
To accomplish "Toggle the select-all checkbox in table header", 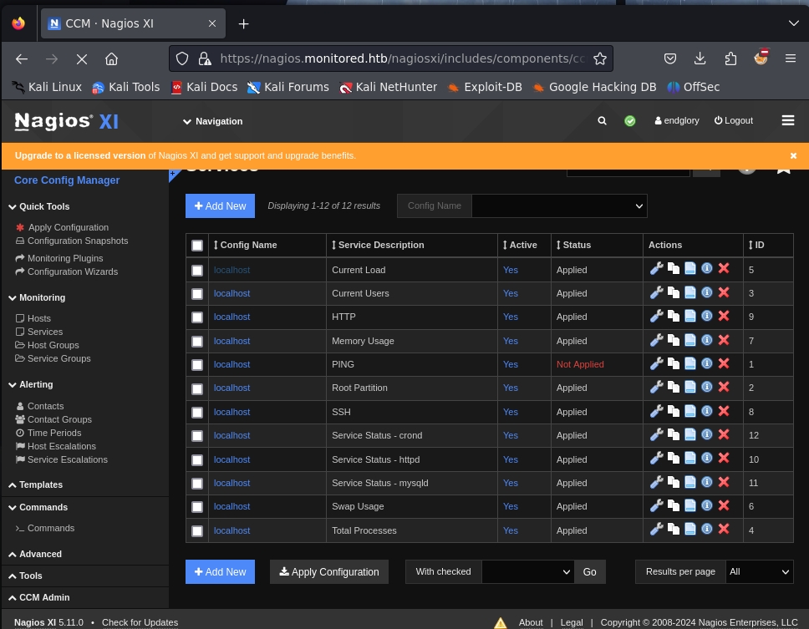I will pos(197,246).
